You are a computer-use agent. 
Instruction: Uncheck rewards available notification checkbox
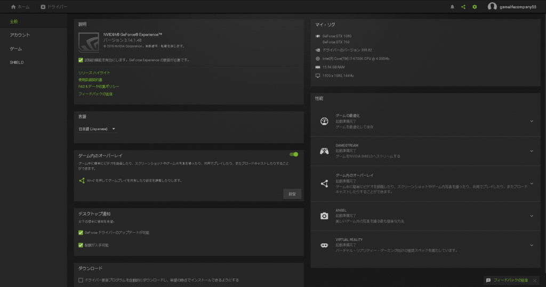[81, 245]
